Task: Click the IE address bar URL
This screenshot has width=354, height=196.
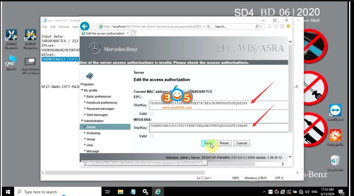Action: 153,26
